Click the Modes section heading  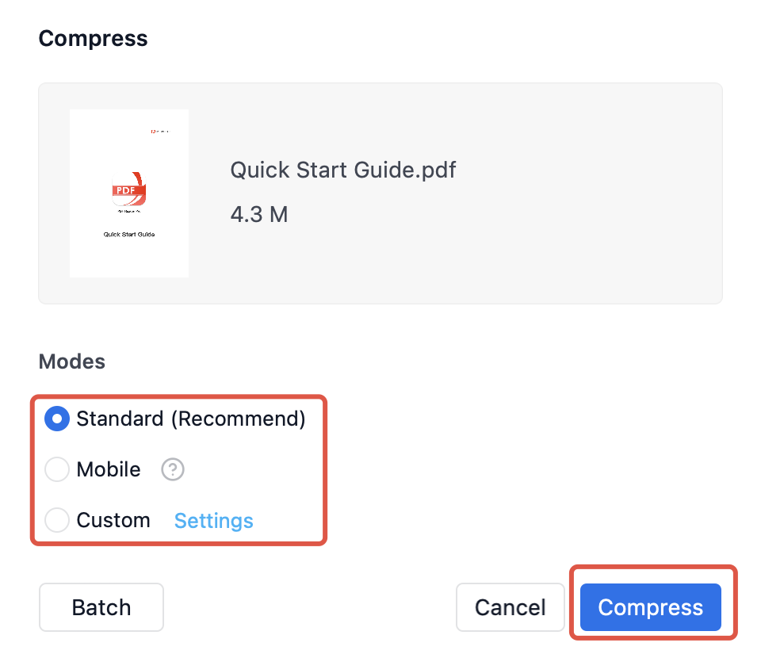click(71, 362)
